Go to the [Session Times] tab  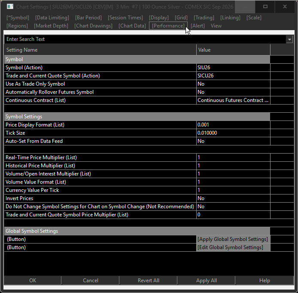[x=125, y=18]
